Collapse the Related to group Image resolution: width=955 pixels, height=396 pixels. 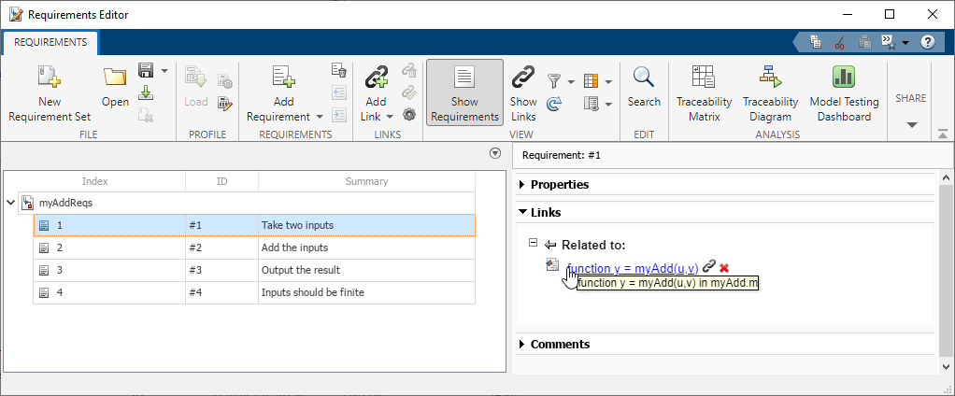(533, 243)
